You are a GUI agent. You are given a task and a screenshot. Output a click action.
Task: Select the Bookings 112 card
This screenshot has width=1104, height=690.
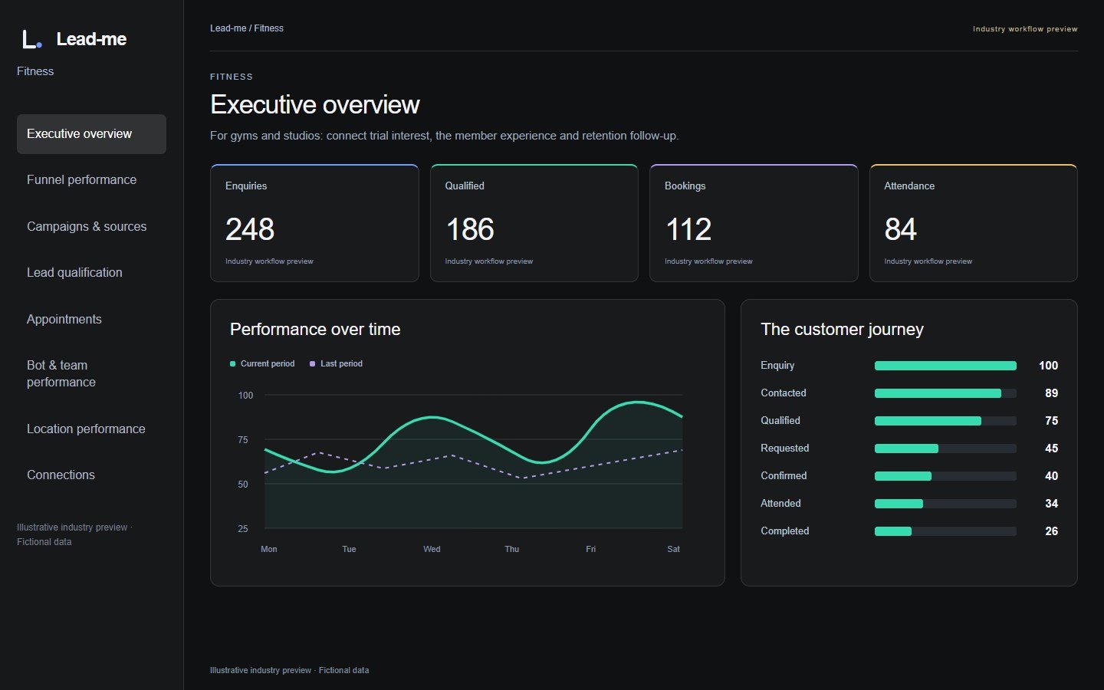(x=754, y=223)
